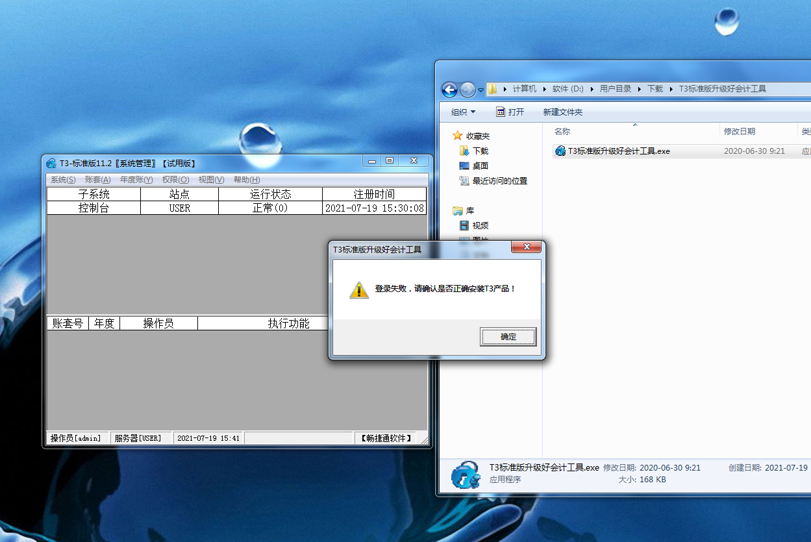Click the T3 app icon in title bar
811x542 pixels.
tap(51, 164)
